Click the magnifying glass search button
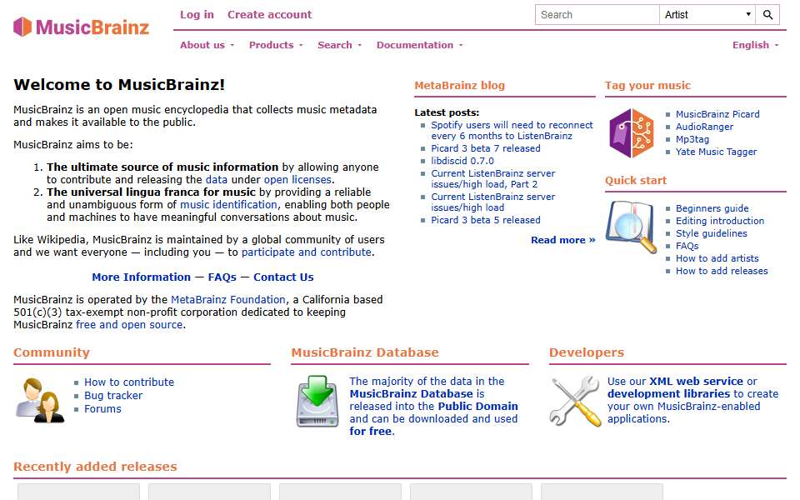The width and height of the screenshot is (800, 500). [x=767, y=15]
